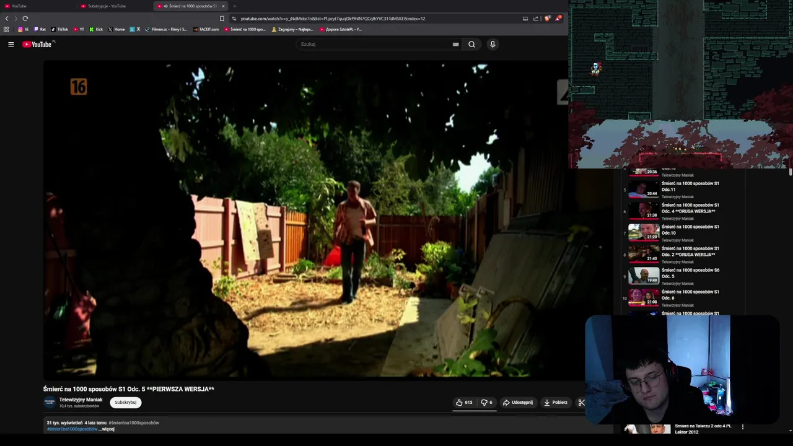The width and height of the screenshot is (793, 446).
Task: Open the Filman.cc bookmark
Action: (166, 29)
